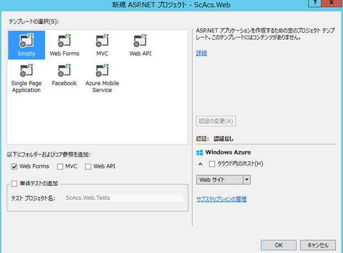Choose the Single Page Application template
This screenshot has height=253, width=343.
[x=27, y=79]
